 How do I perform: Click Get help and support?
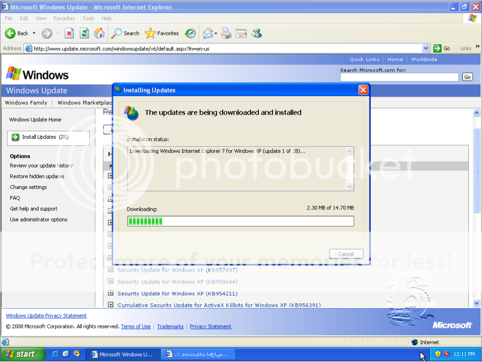pos(33,209)
